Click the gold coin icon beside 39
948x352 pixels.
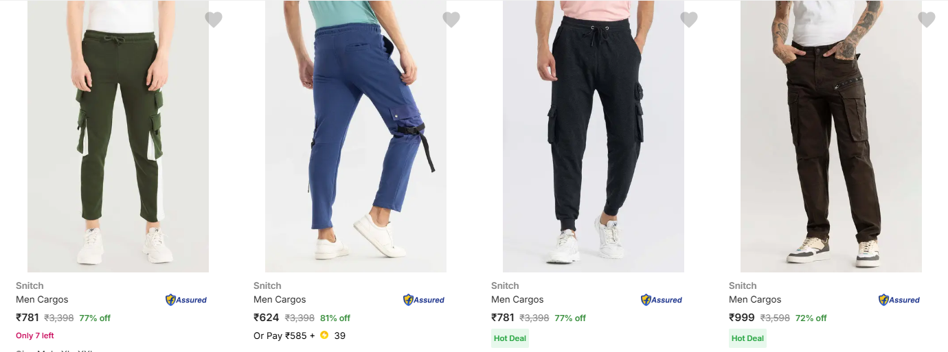(x=324, y=336)
